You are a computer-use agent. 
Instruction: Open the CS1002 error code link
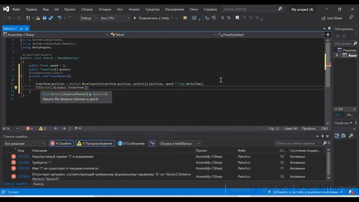(24, 162)
